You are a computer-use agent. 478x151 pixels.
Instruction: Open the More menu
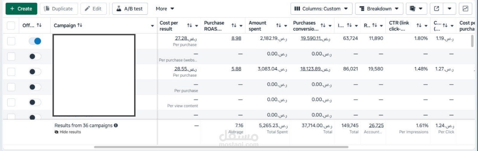pyautogui.click(x=165, y=9)
